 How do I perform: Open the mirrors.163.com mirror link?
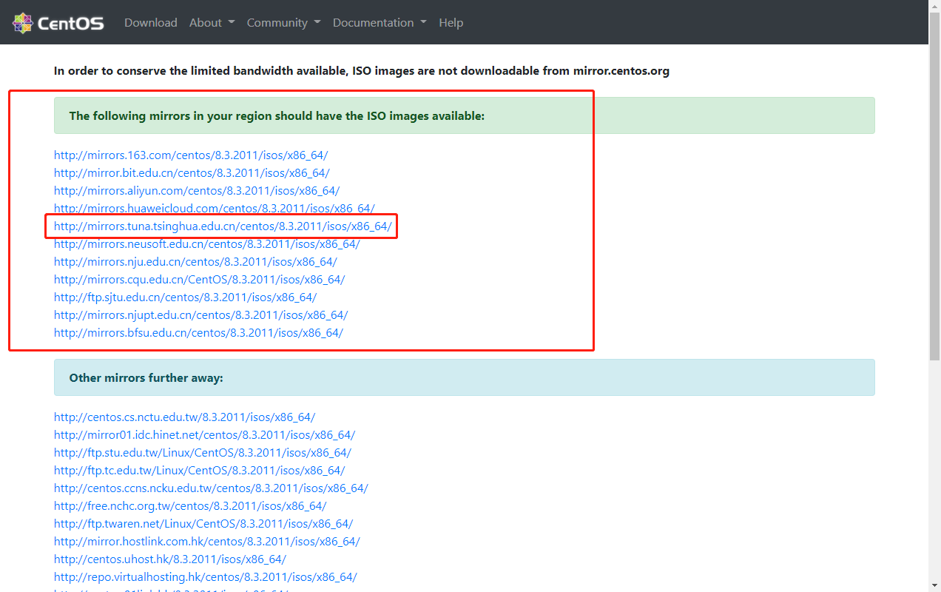(x=191, y=155)
